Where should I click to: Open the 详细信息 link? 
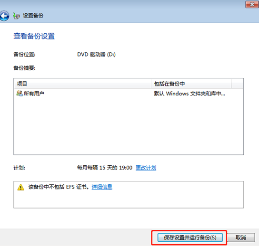coord(102,187)
